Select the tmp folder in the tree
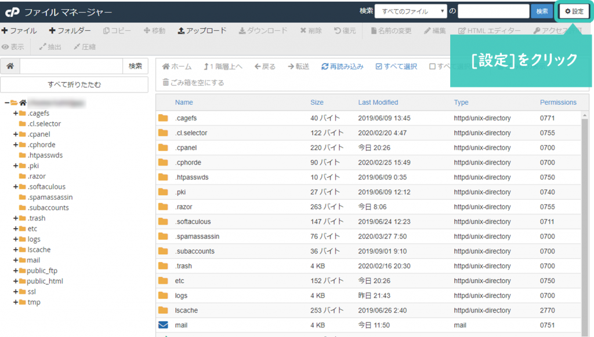 (34, 302)
